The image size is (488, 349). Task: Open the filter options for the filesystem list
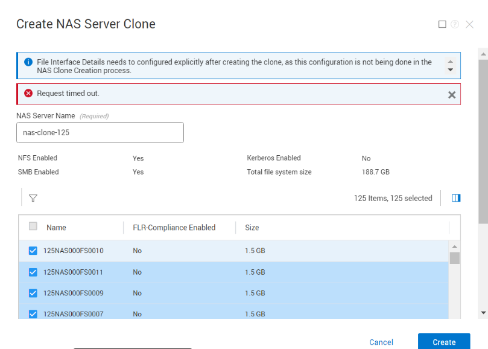tap(33, 198)
